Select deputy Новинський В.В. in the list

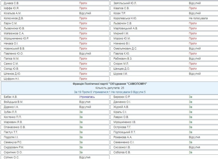(15, 48)
